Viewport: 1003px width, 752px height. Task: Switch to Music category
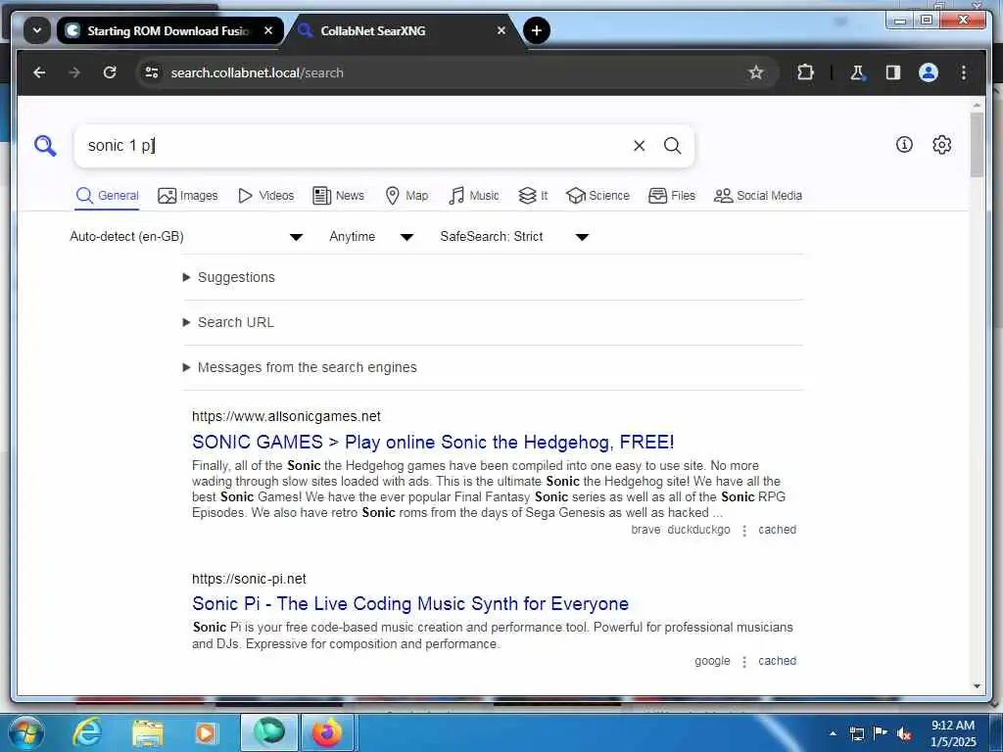coord(474,196)
